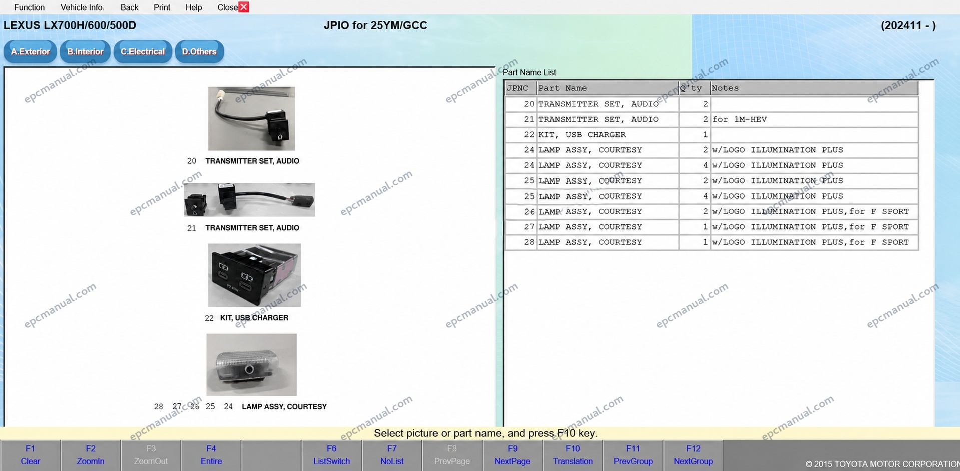Click the LAMP ASSY, COURTESY caption under picture
The height and width of the screenshot is (471, 960).
[x=284, y=407]
